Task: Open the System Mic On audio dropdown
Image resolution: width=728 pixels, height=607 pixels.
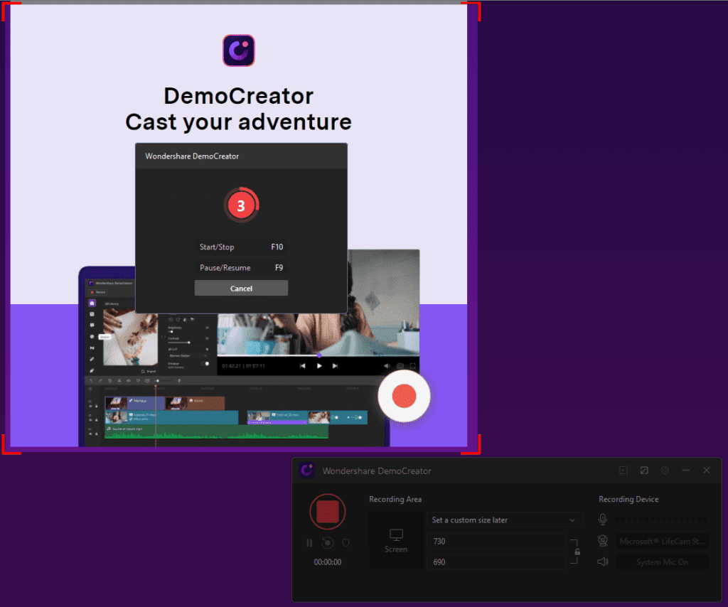Action: 662,562
